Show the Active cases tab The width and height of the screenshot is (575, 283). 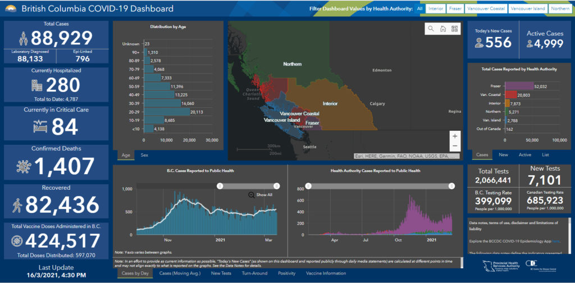tap(524, 154)
